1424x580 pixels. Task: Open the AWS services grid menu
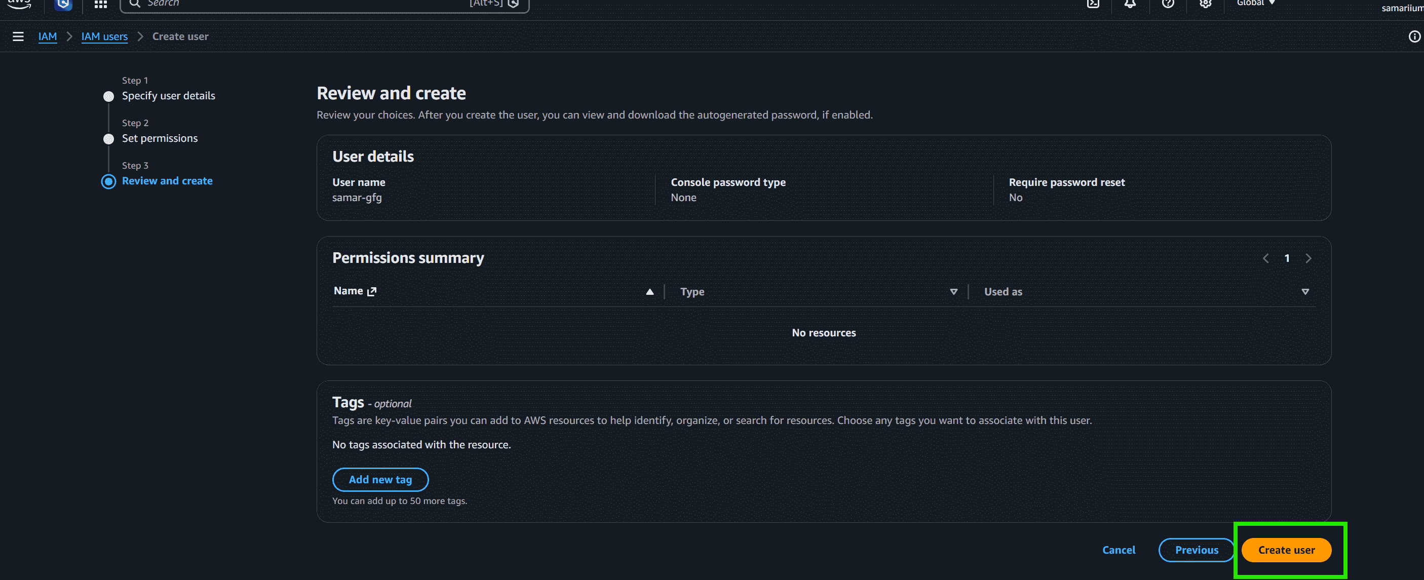101,4
